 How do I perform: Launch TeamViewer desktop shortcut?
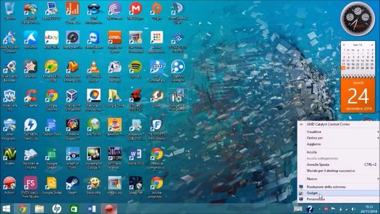94,42
